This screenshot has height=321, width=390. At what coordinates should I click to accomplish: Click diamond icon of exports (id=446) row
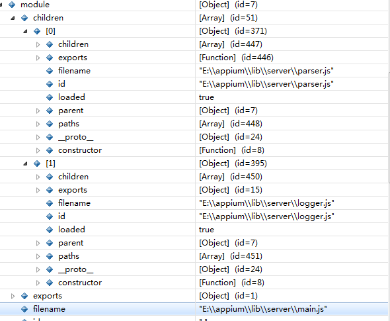click(x=50, y=58)
